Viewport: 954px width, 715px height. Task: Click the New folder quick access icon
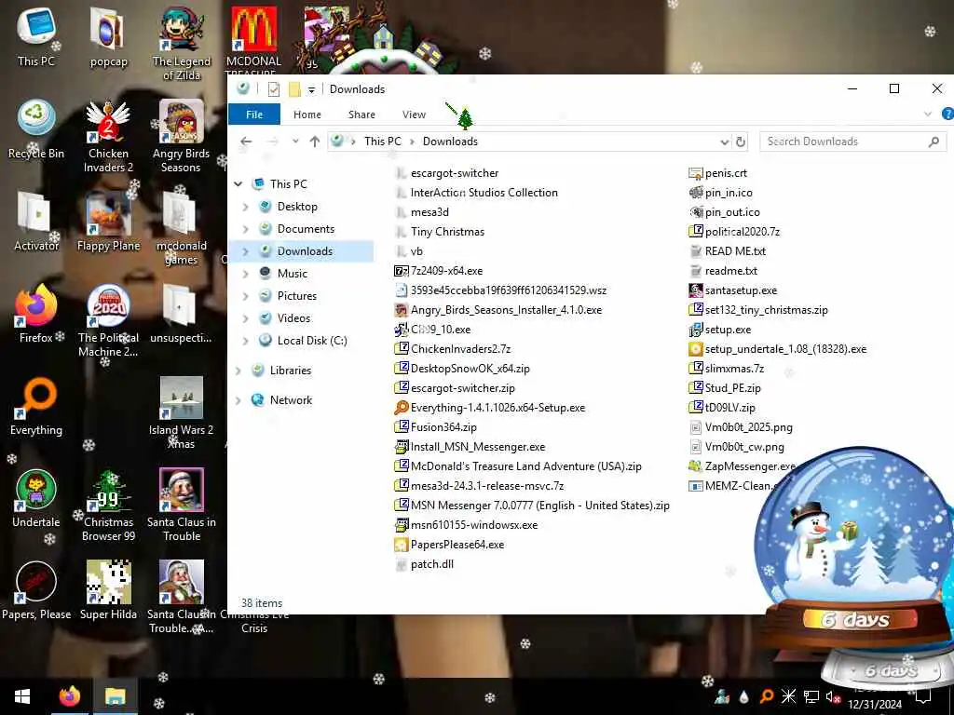[294, 89]
